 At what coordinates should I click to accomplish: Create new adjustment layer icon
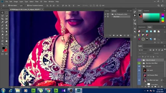click(x=152, y=87)
